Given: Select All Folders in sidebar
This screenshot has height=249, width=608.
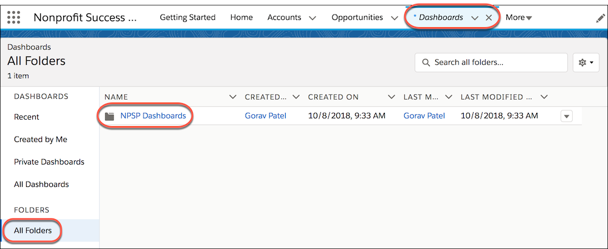Looking at the screenshot, I should click(x=33, y=230).
